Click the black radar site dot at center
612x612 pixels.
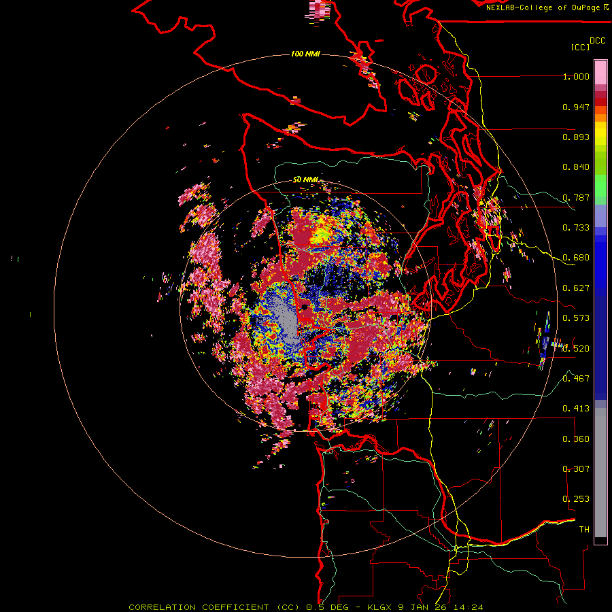click(x=304, y=308)
